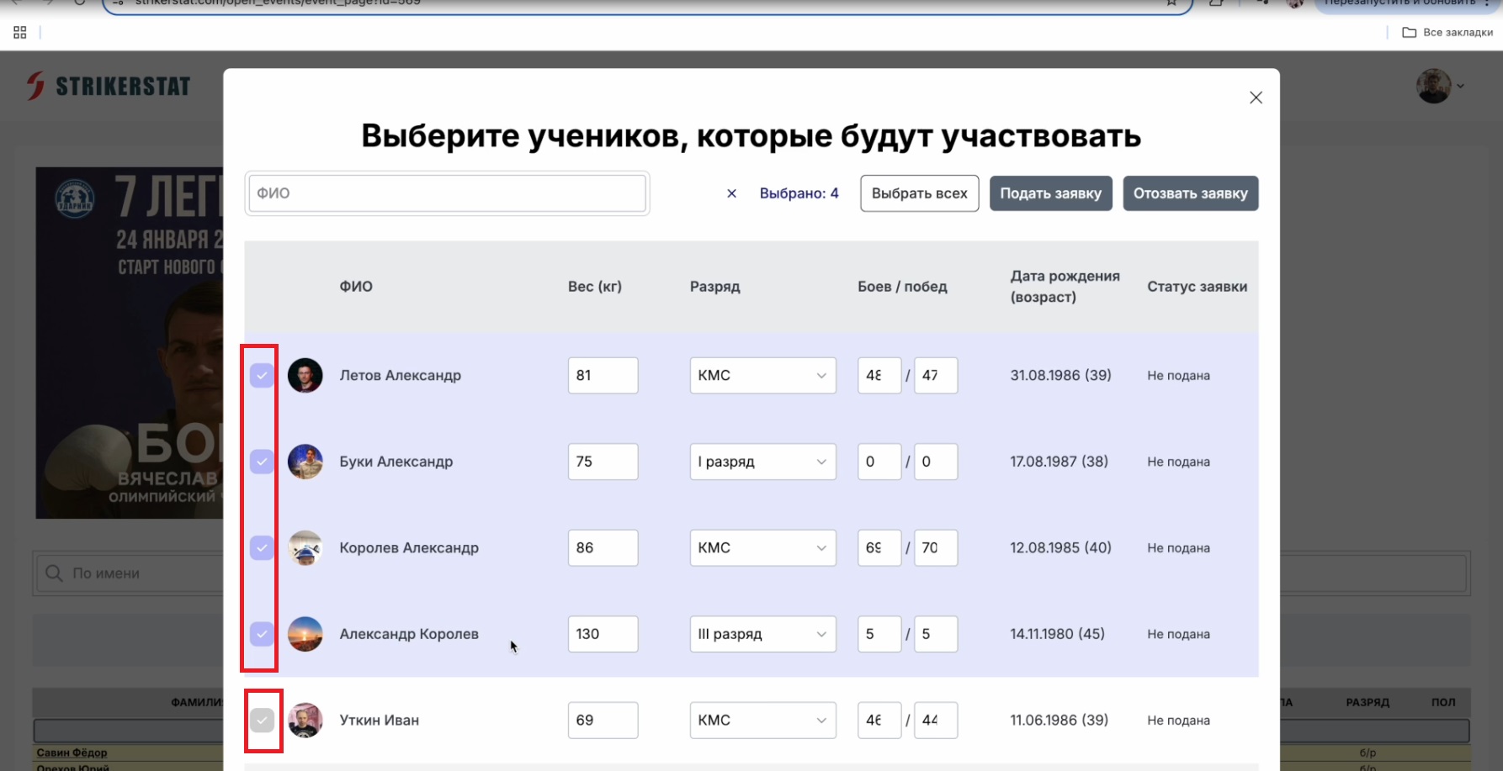The height and width of the screenshot is (771, 1503).
Task: Click the folder icon near Все закладки
Action: [1410, 32]
